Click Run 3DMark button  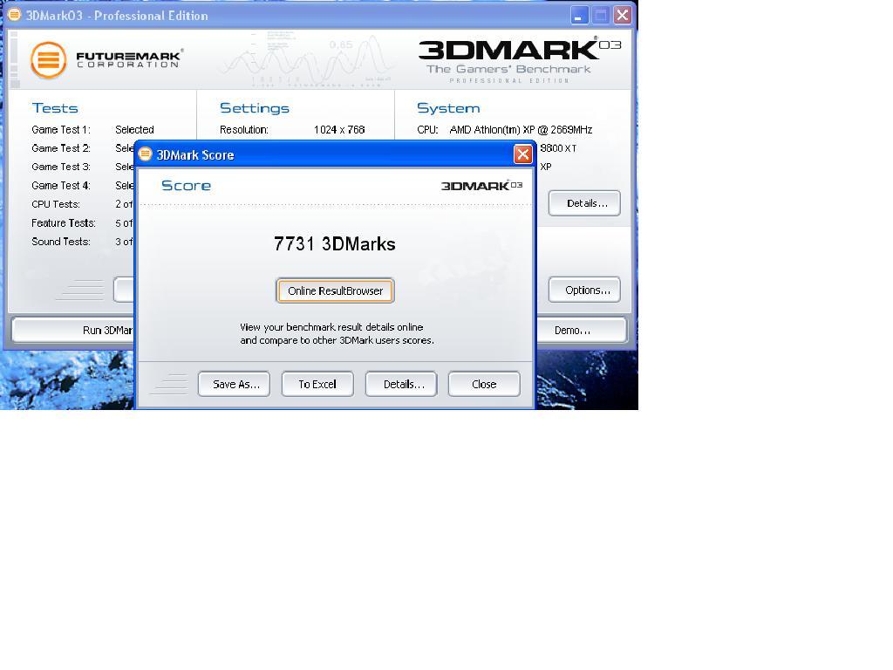[x=73, y=331]
